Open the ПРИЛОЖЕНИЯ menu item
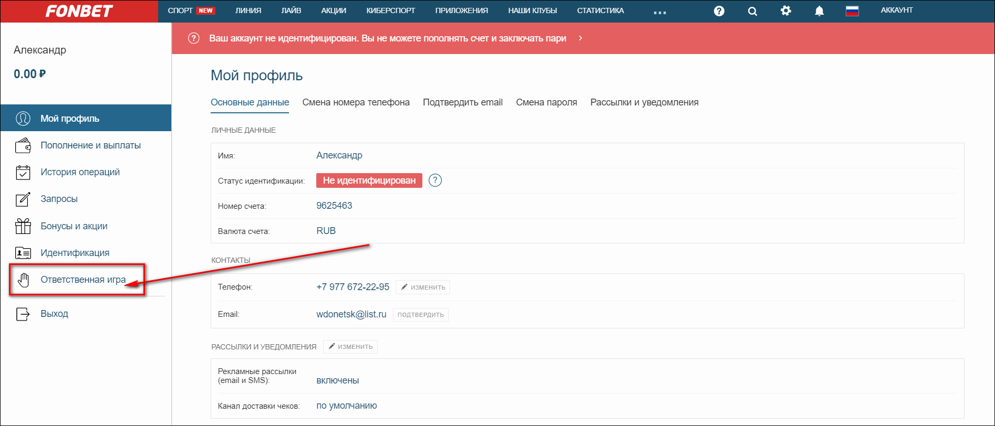 point(461,10)
